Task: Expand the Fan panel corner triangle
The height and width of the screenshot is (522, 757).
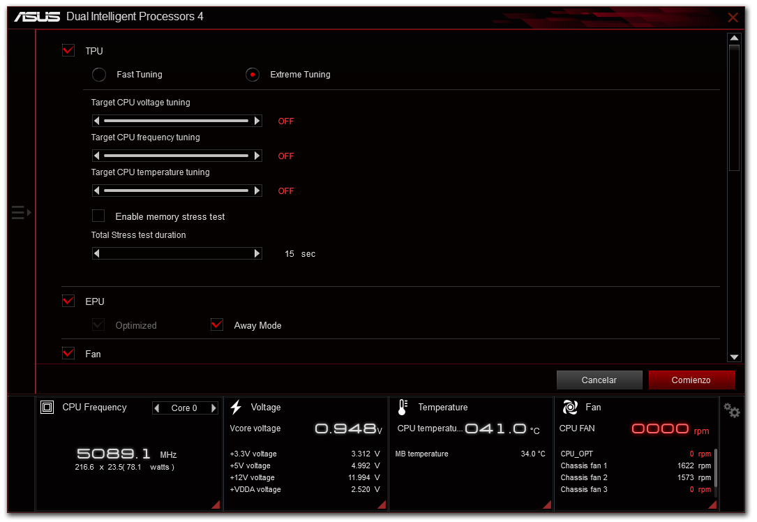Action: [712, 505]
